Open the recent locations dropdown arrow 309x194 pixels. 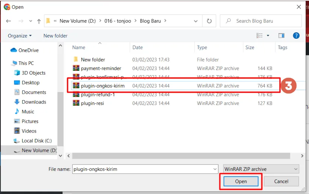pyautogui.click(x=31, y=21)
